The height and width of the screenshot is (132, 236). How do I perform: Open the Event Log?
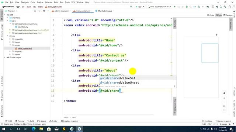(207, 121)
